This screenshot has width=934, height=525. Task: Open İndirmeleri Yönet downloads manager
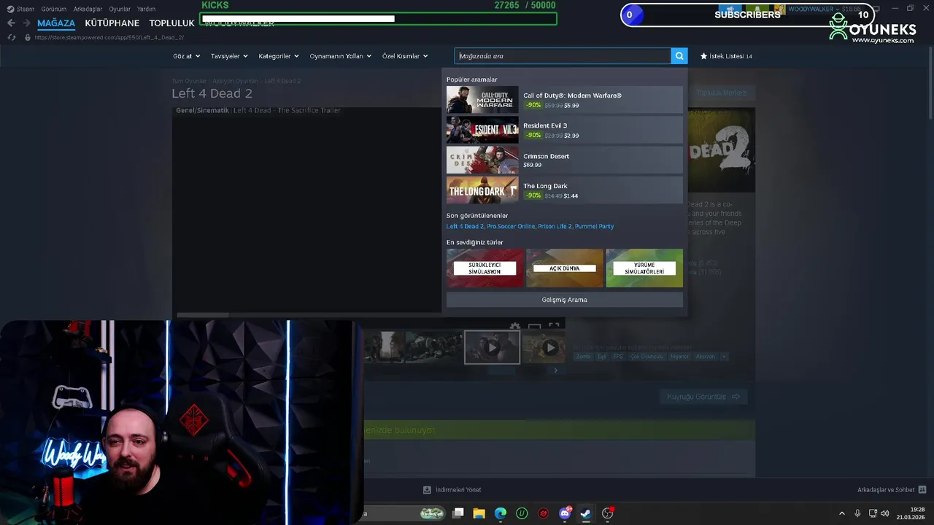tap(452, 490)
